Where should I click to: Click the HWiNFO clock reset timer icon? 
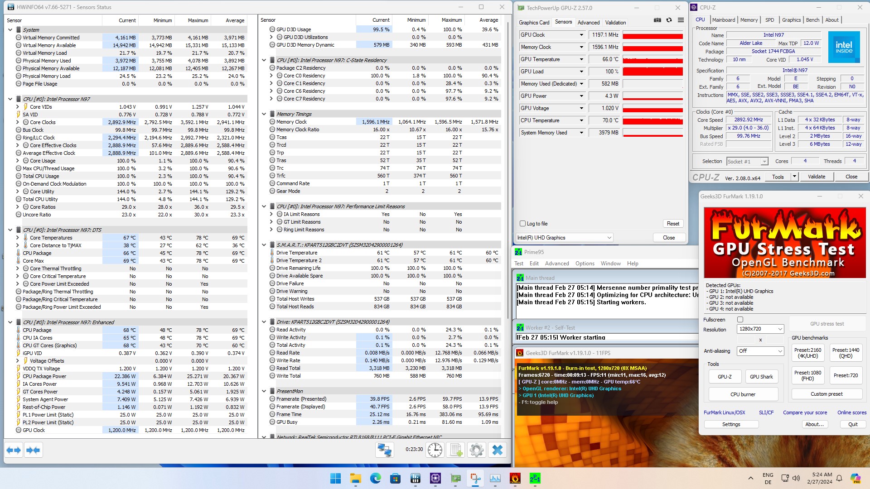coord(435,450)
